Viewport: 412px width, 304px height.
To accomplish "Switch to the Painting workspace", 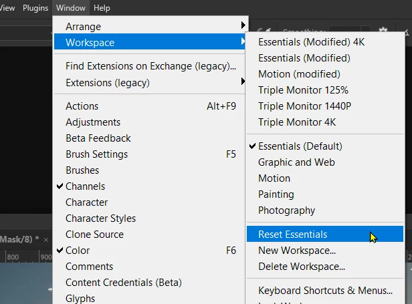I will pyautogui.click(x=325, y=194).
